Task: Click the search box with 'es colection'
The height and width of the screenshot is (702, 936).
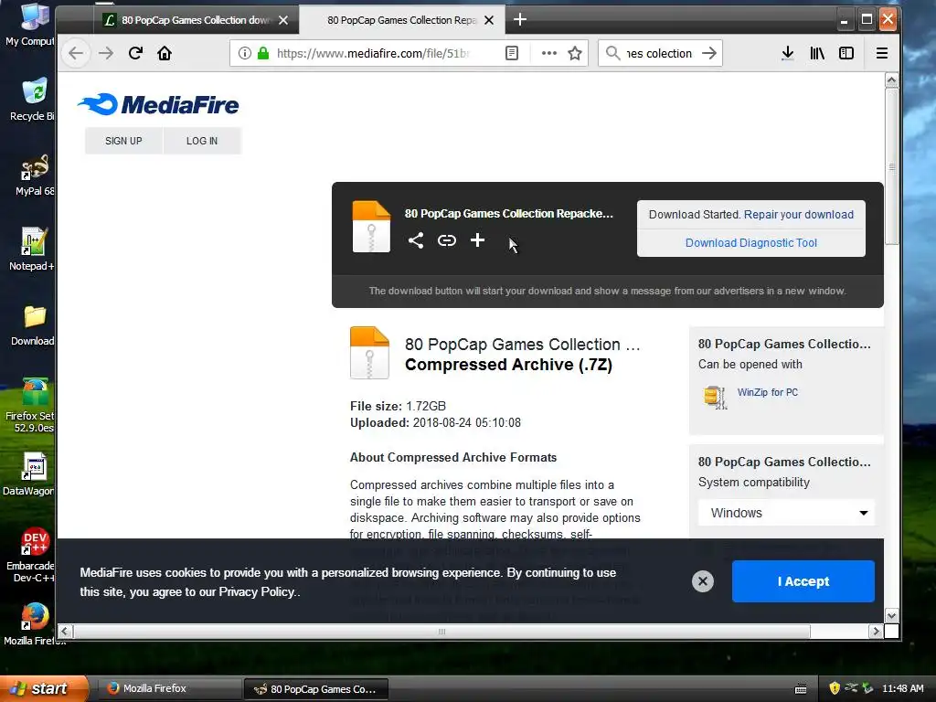Action: 658,53
